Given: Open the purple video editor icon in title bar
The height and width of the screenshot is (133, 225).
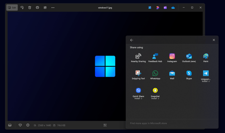Looking at the screenshot, I should click(165, 8).
